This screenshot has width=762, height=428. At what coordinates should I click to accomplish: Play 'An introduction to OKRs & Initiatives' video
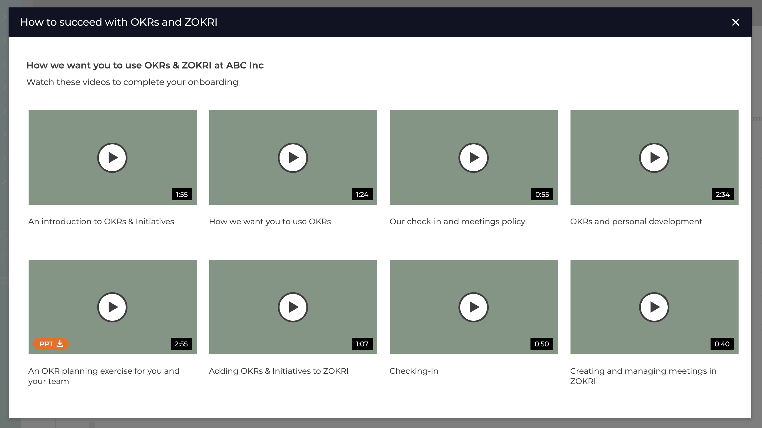(x=112, y=158)
